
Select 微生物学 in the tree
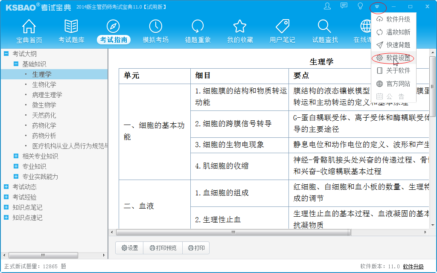tap(44, 105)
